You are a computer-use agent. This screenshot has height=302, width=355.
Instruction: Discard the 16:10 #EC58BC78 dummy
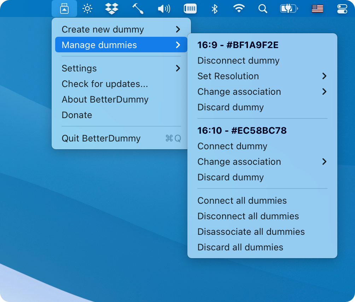(262, 177)
